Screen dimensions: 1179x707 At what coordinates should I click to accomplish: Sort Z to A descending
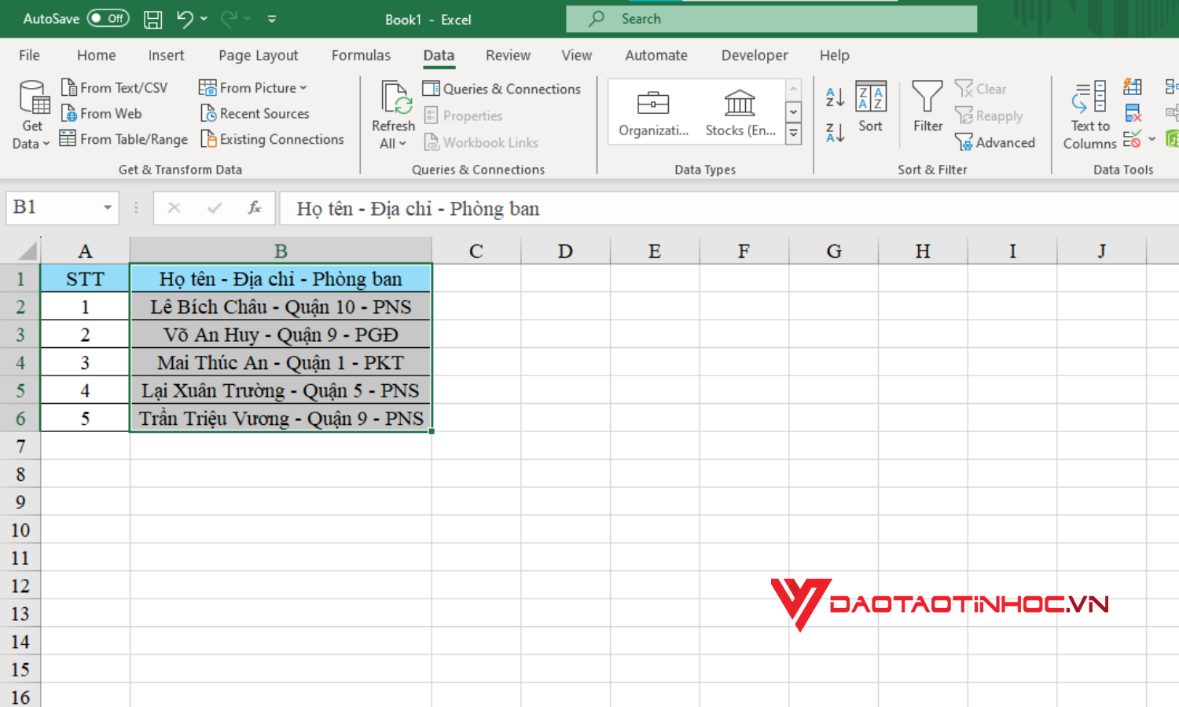tap(836, 133)
